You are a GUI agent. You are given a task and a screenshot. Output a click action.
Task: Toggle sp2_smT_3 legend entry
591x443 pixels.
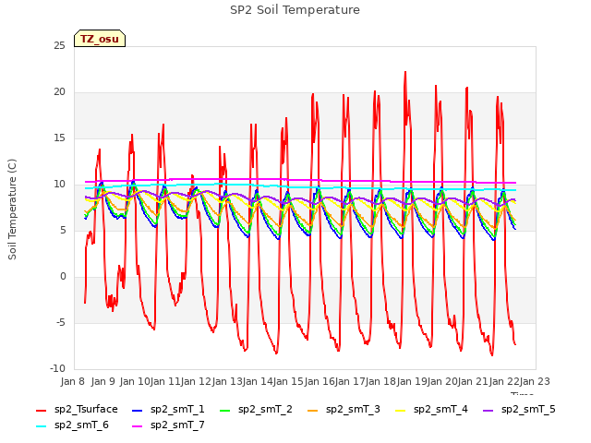click(x=344, y=410)
